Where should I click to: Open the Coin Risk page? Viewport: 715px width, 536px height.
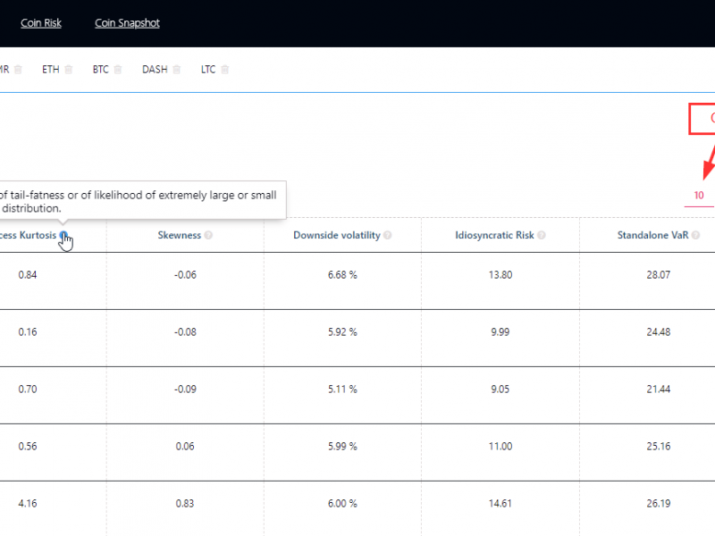pyautogui.click(x=41, y=23)
